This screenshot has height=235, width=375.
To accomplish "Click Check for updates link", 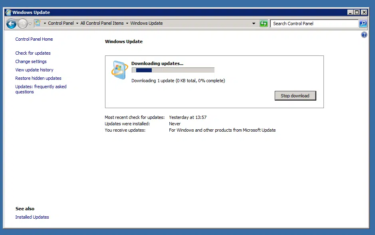I will point(33,53).
